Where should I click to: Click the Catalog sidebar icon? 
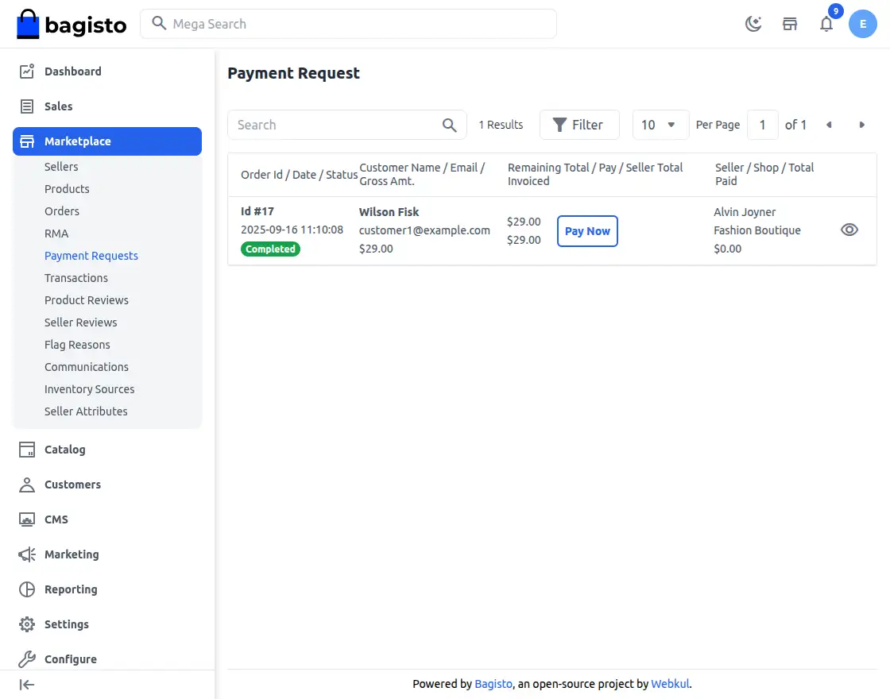(x=25, y=449)
